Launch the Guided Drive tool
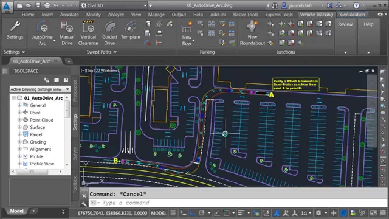 tap(109, 33)
